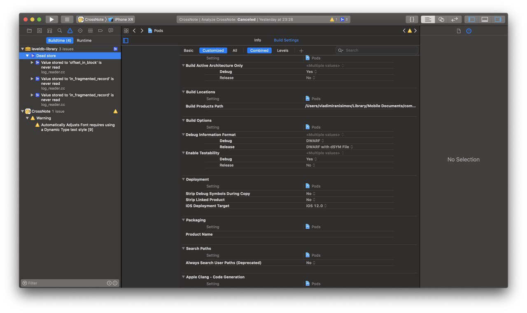Open the Info tab

[257, 40]
